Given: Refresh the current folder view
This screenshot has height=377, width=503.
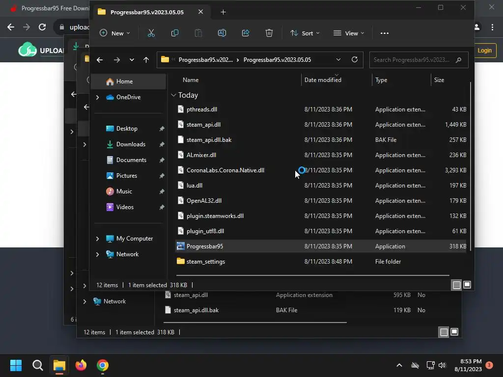Looking at the screenshot, I should 355,59.
